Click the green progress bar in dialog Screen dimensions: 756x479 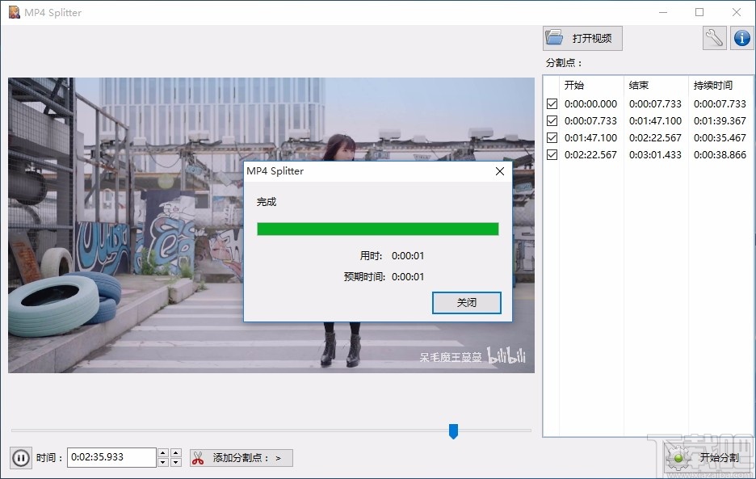pos(377,229)
